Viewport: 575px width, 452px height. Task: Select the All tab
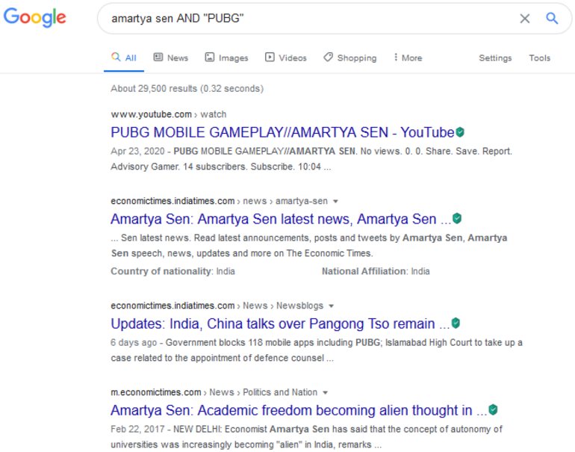pyautogui.click(x=124, y=58)
